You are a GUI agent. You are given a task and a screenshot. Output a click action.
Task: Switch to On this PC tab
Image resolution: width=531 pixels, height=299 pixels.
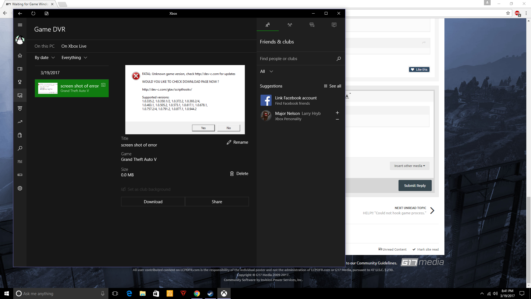tap(45, 46)
